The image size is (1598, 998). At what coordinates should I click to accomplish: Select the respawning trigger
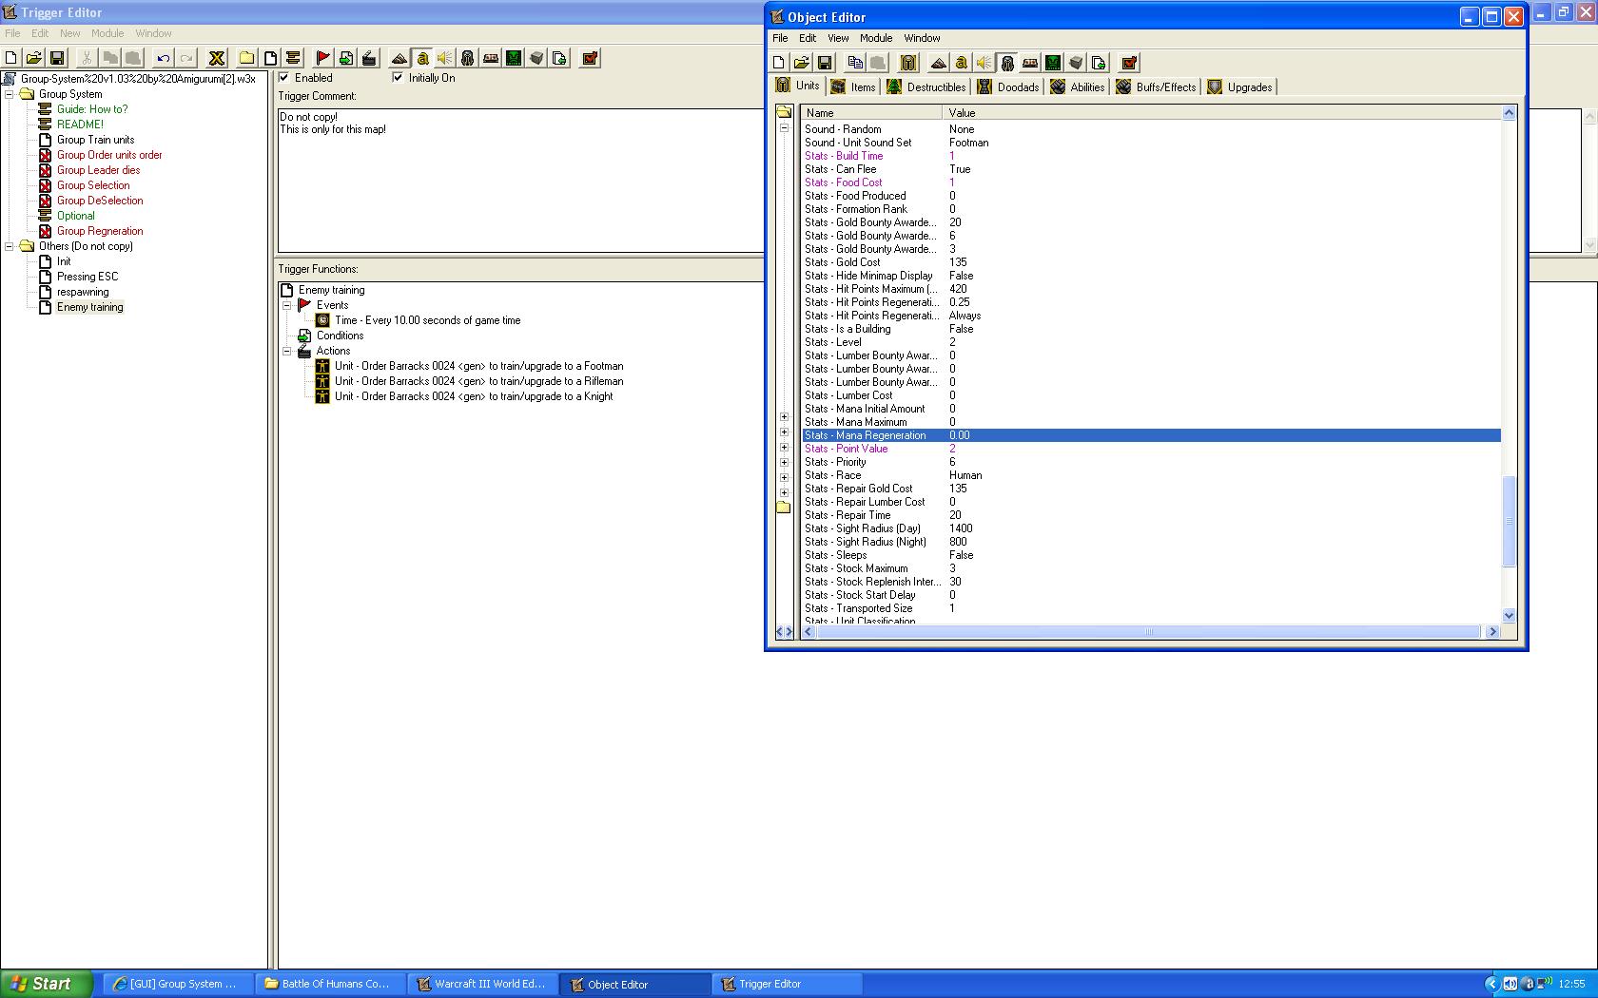click(83, 292)
